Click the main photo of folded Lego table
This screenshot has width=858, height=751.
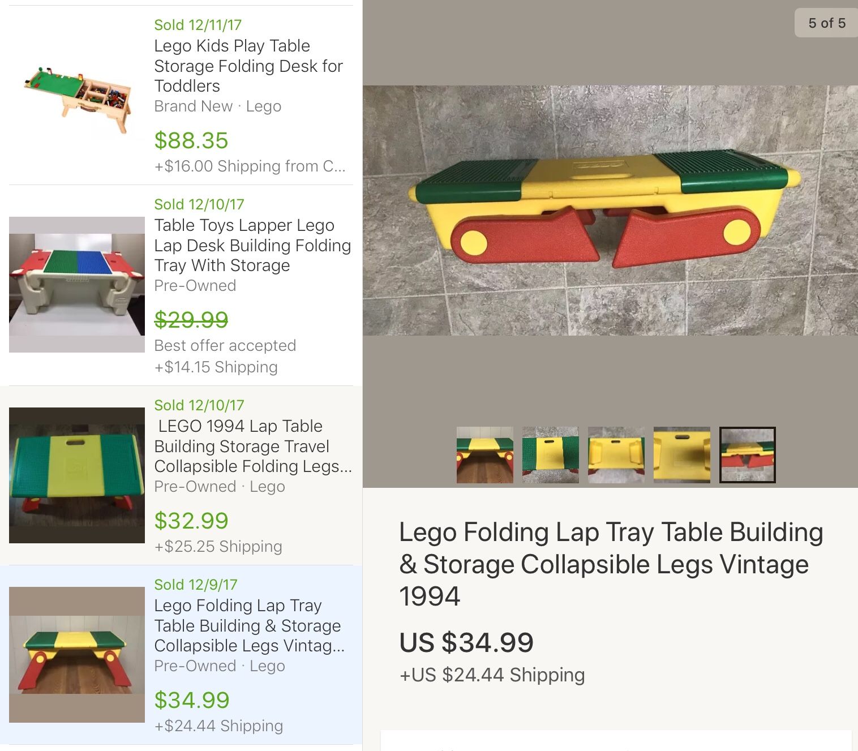click(610, 211)
